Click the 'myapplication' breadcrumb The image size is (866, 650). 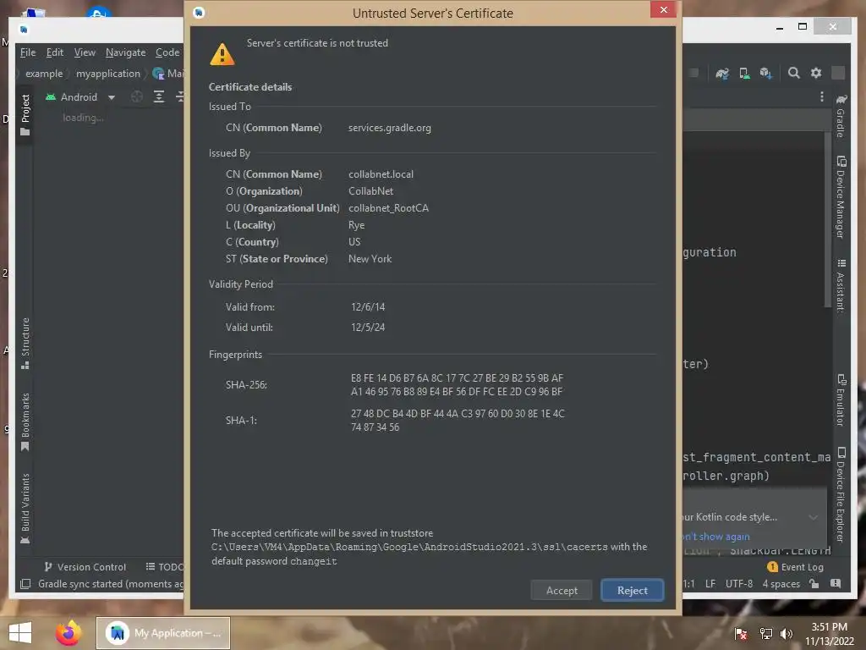click(x=108, y=74)
